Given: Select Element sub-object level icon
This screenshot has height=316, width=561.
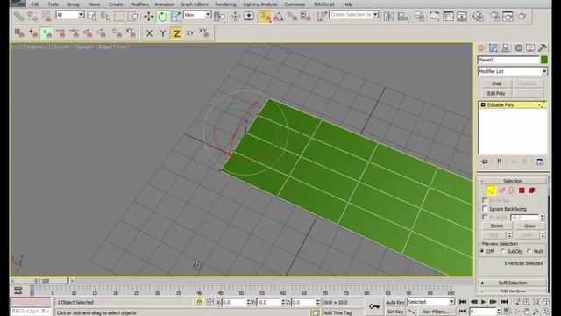Looking at the screenshot, I should tap(532, 190).
